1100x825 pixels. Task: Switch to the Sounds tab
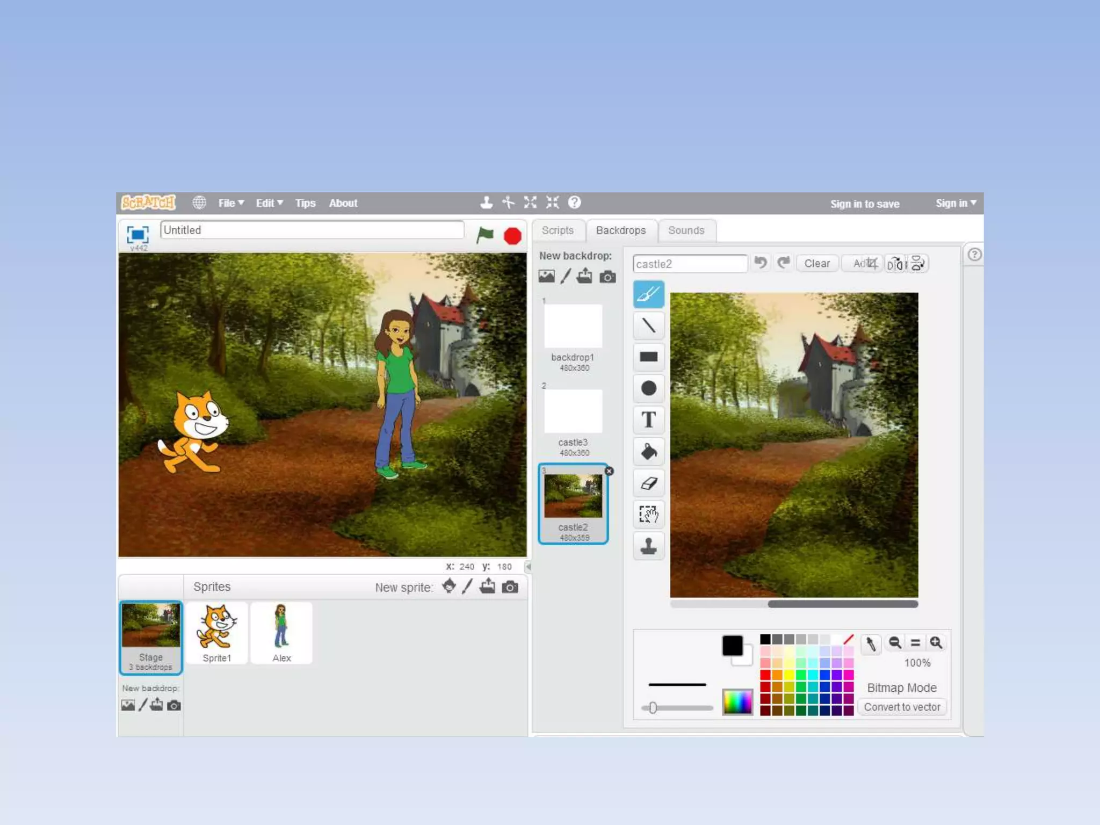(686, 230)
